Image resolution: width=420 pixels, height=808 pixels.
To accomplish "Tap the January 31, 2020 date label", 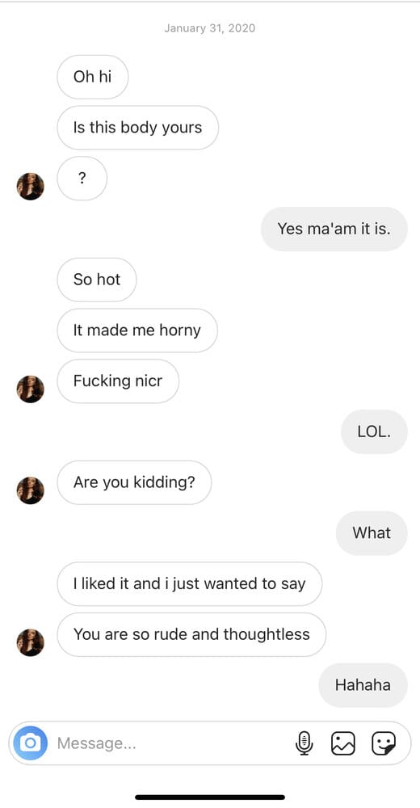I will click(210, 27).
